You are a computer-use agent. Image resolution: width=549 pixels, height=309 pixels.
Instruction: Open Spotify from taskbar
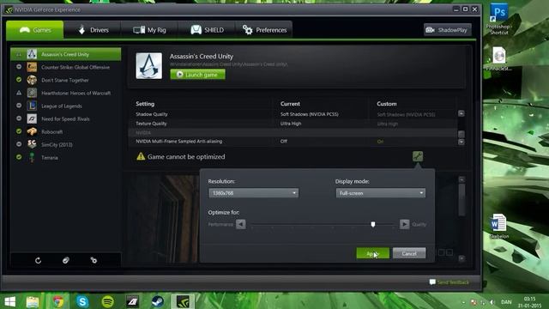coord(107,301)
